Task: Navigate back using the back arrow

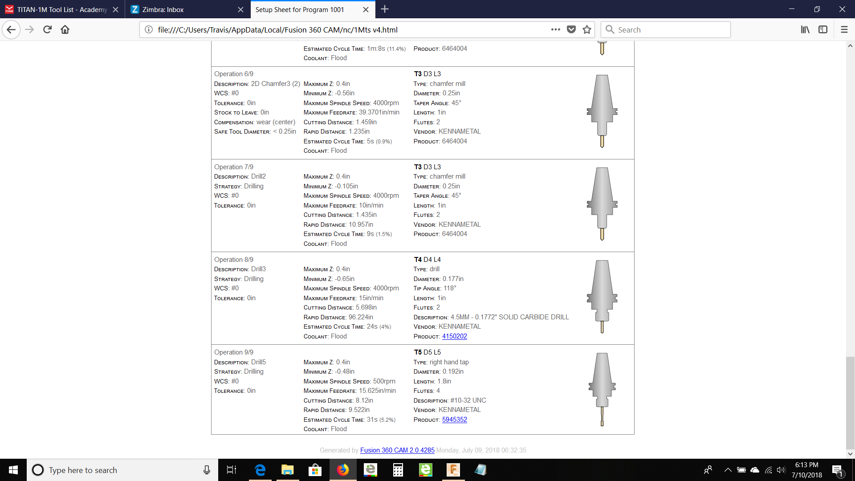Action: click(x=11, y=29)
